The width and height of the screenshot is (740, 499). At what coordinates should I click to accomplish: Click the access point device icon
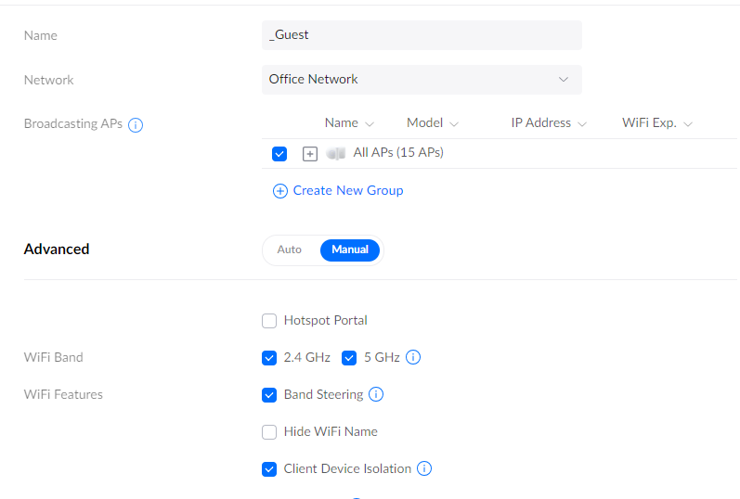tap(335, 153)
